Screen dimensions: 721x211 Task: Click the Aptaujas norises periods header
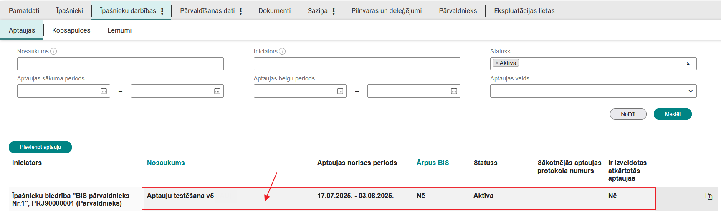(357, 163)
